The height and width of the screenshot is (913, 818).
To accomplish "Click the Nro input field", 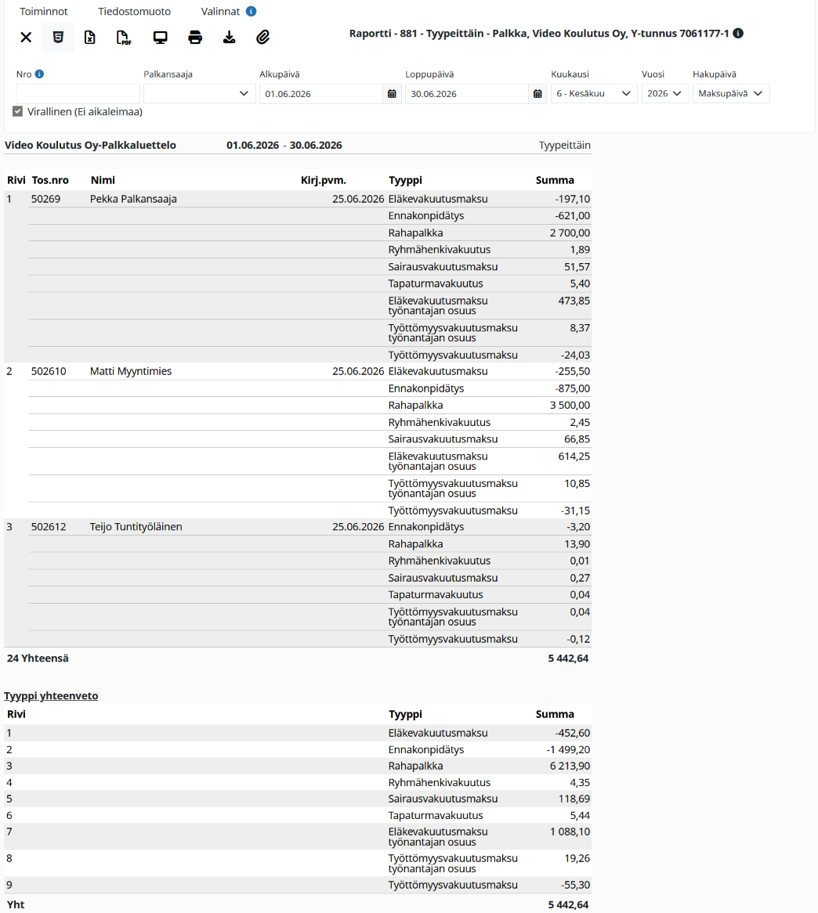I will pyautogui.click(x=78, y=94).
